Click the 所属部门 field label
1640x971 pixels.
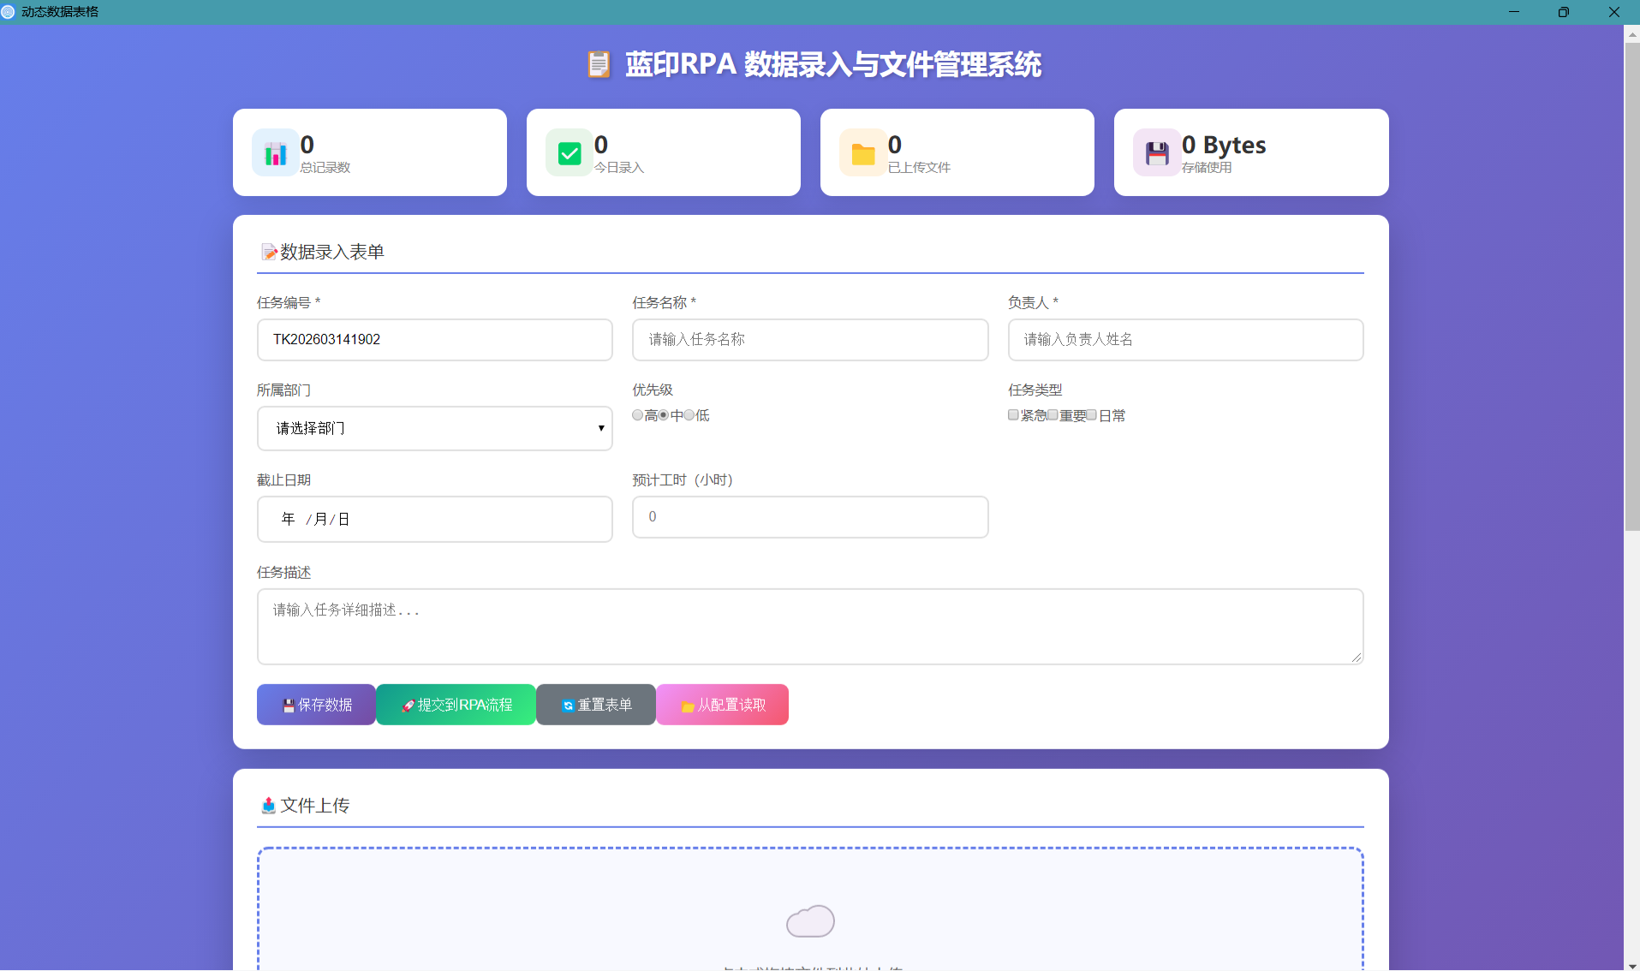pos(283,390)
